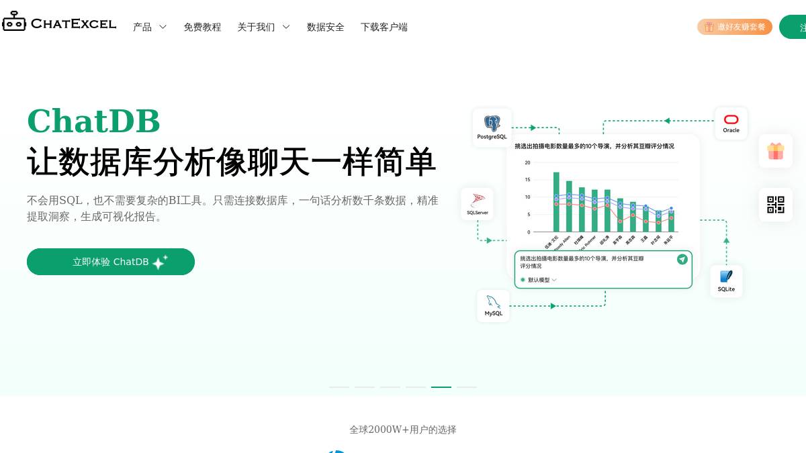Click the 立即体验 ChatDB button
This screenshot has width=806, height=453.
click(111, 262)
